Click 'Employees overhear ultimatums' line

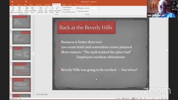coord(101,57)
